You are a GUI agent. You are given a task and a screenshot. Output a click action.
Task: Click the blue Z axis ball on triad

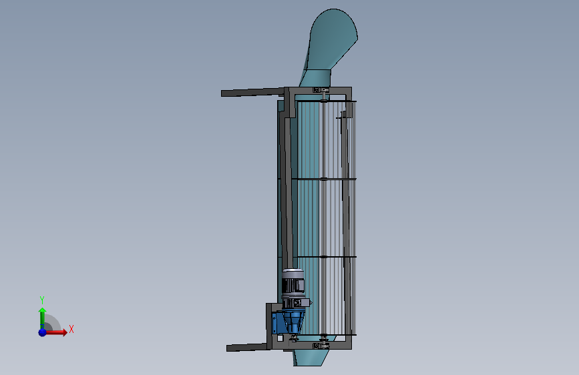click(x=43, y=332)
